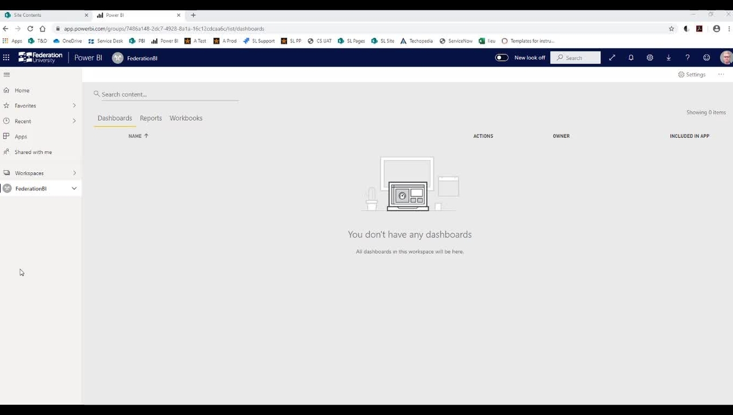Bookmark this page with the star icon
The height and width of the screenshot is (415, 733).
(672, 29)
